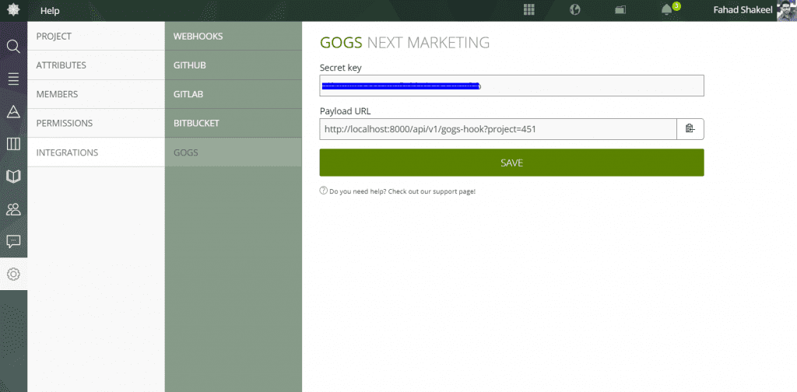
Task: Open the backlog triangle icon in sidebar
Action: (x=13, y=112)
